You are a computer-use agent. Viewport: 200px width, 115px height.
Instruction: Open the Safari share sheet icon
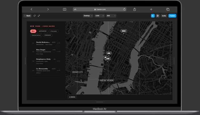tap(135, 9)
